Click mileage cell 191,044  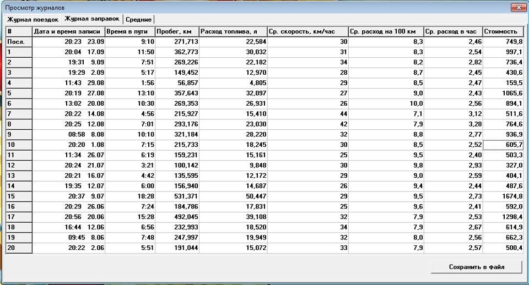pyautogui.click(x=177, y=248)
